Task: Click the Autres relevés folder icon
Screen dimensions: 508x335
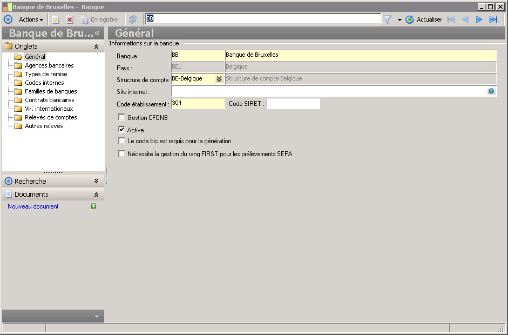Action: [18, 126]
